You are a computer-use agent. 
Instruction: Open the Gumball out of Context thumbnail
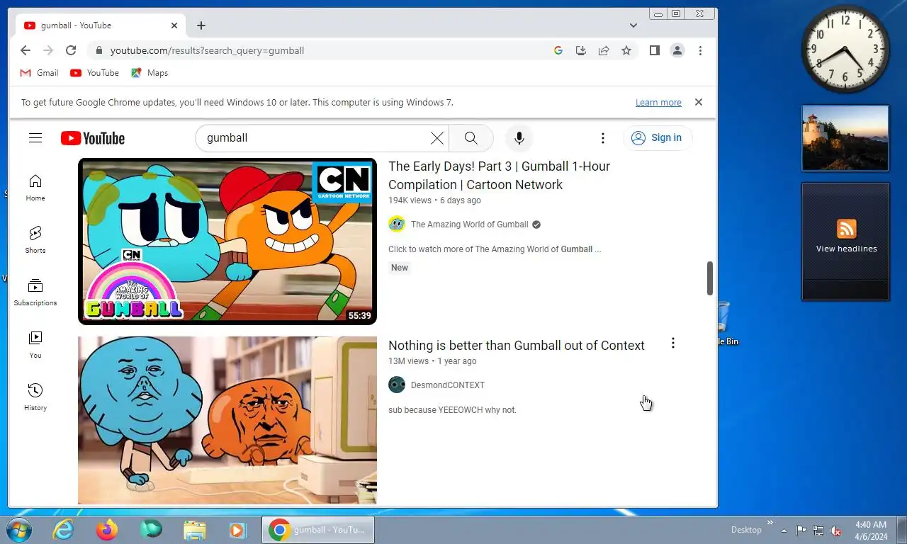click(x=227, y=420)
